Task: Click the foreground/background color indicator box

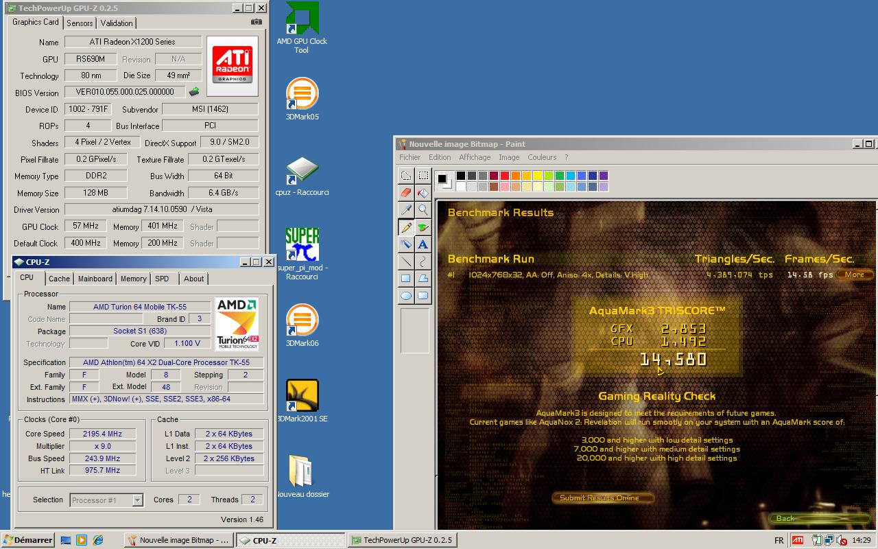Action: click(x=444, y=181)
